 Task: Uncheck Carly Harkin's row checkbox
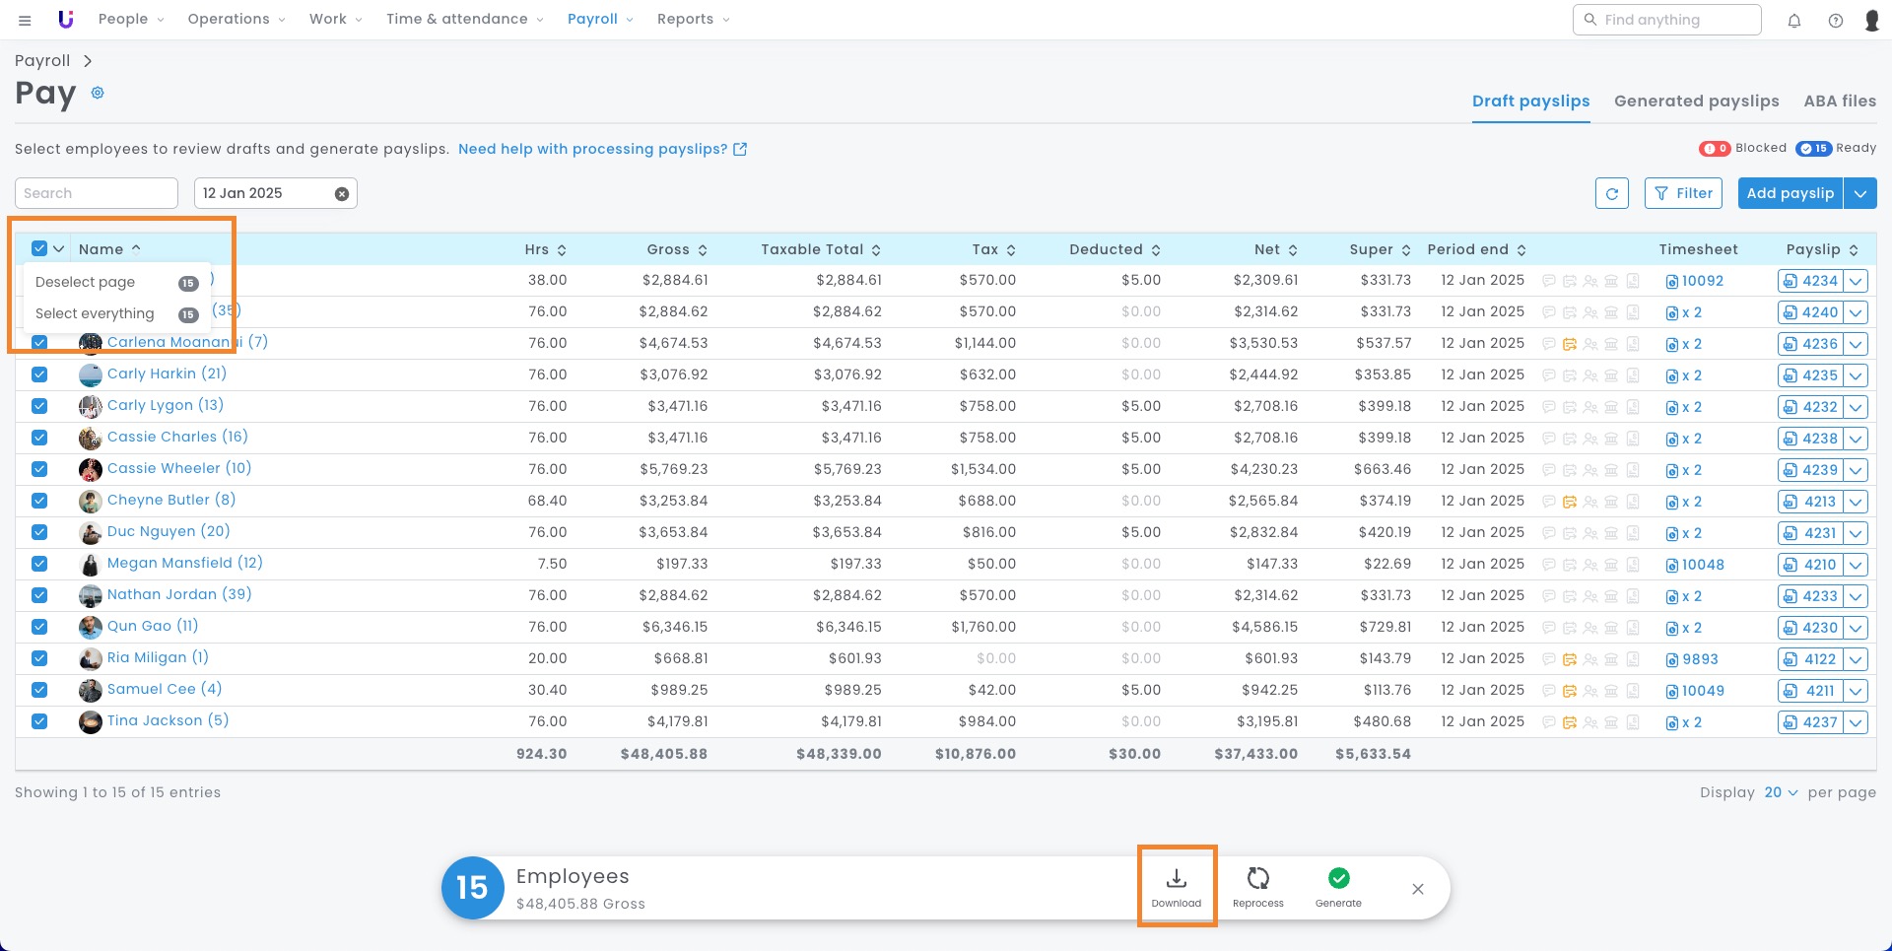tap(39, 374)
